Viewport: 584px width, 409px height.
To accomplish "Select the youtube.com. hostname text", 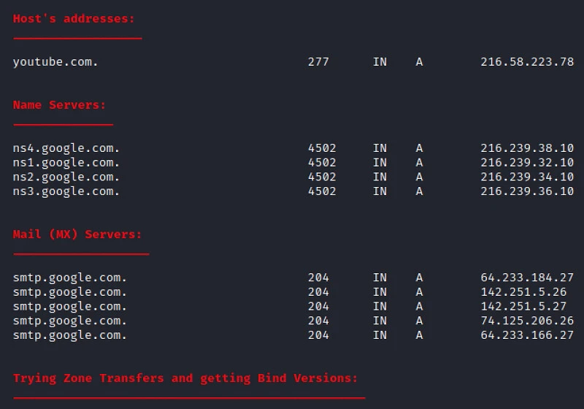I will 55,62.
